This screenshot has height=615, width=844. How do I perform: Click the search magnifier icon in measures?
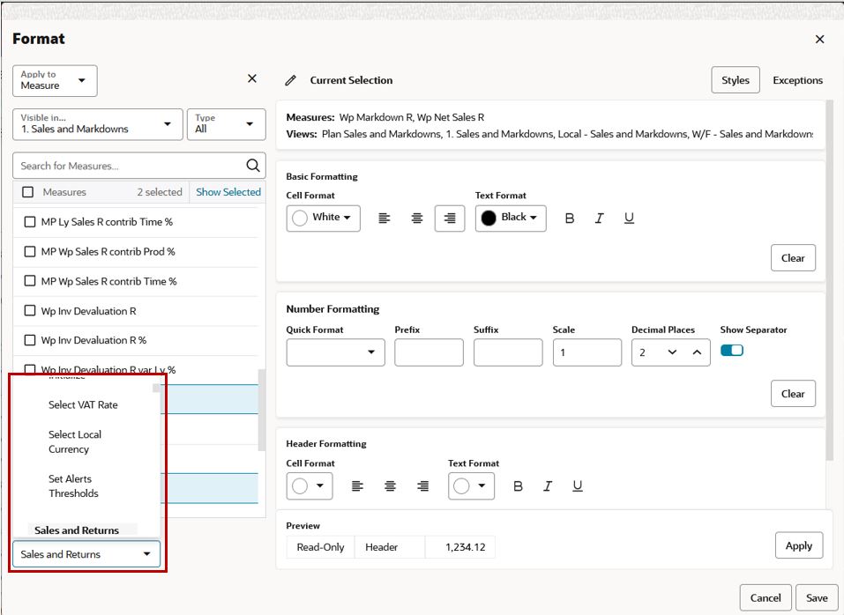252,166
